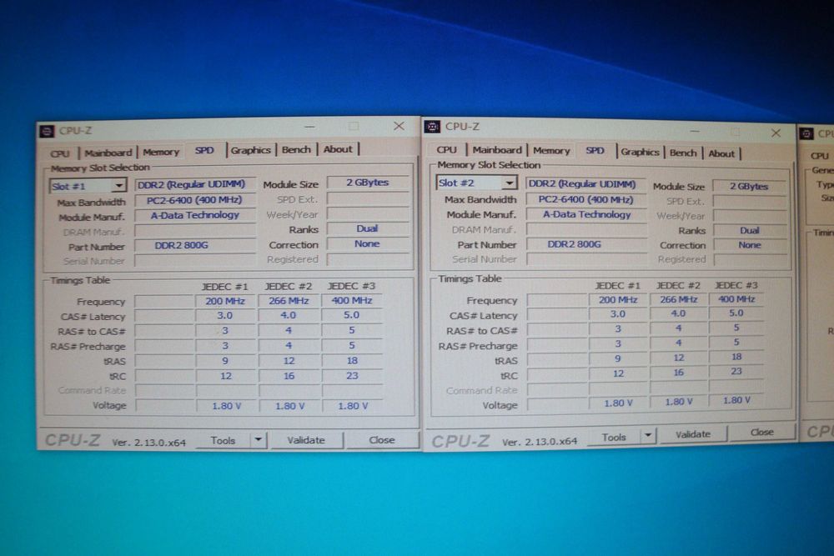Screen dimensions: 834x556
Task: Click Module Size 2 GBytes in Slot #1 window
Action: pyautogui.click(x=368, y=183)
